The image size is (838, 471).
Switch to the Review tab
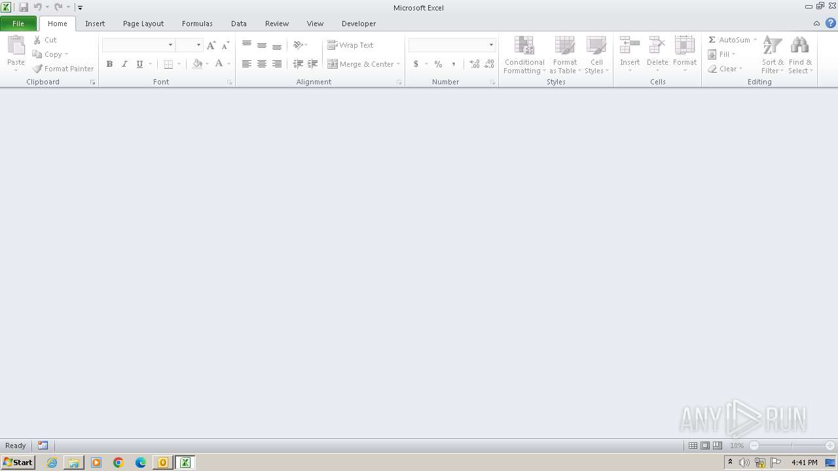coord(277,24)
